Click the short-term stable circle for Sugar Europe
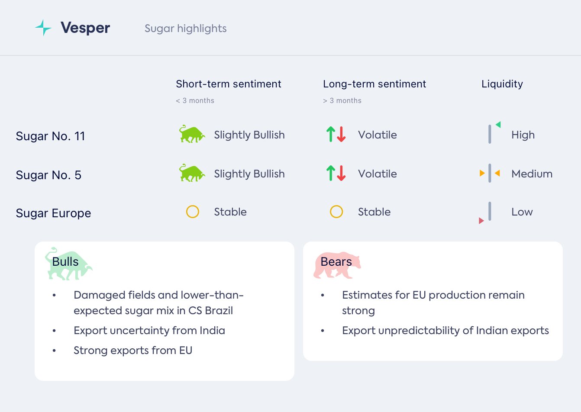 (193, 212)
